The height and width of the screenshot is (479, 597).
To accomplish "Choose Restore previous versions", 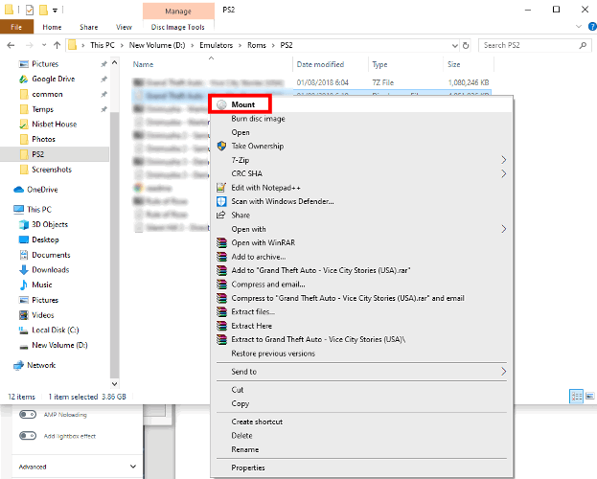I will [x=273, y=354].
